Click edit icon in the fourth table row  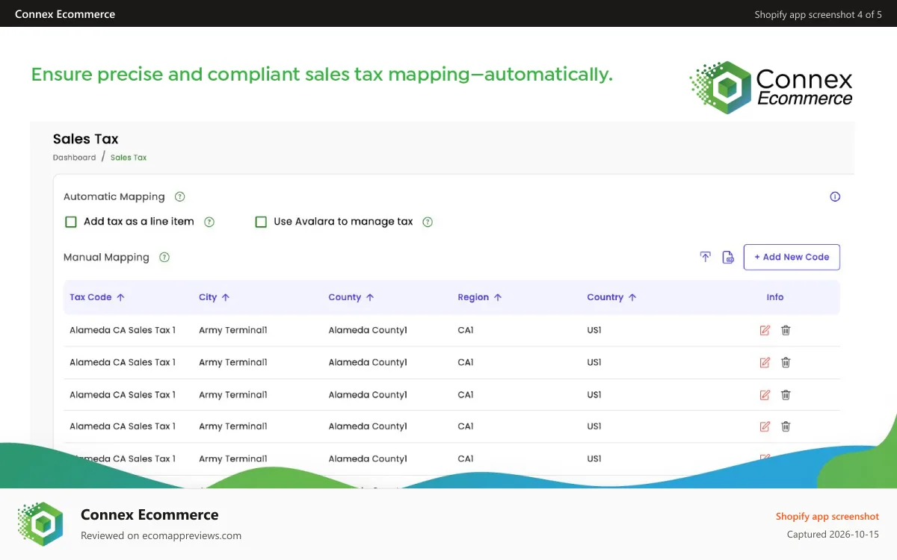[x=765, y=426]
